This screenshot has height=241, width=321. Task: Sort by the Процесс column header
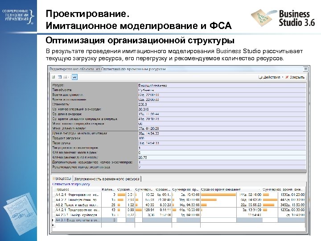pyautogui.click(x=77, y=190)
